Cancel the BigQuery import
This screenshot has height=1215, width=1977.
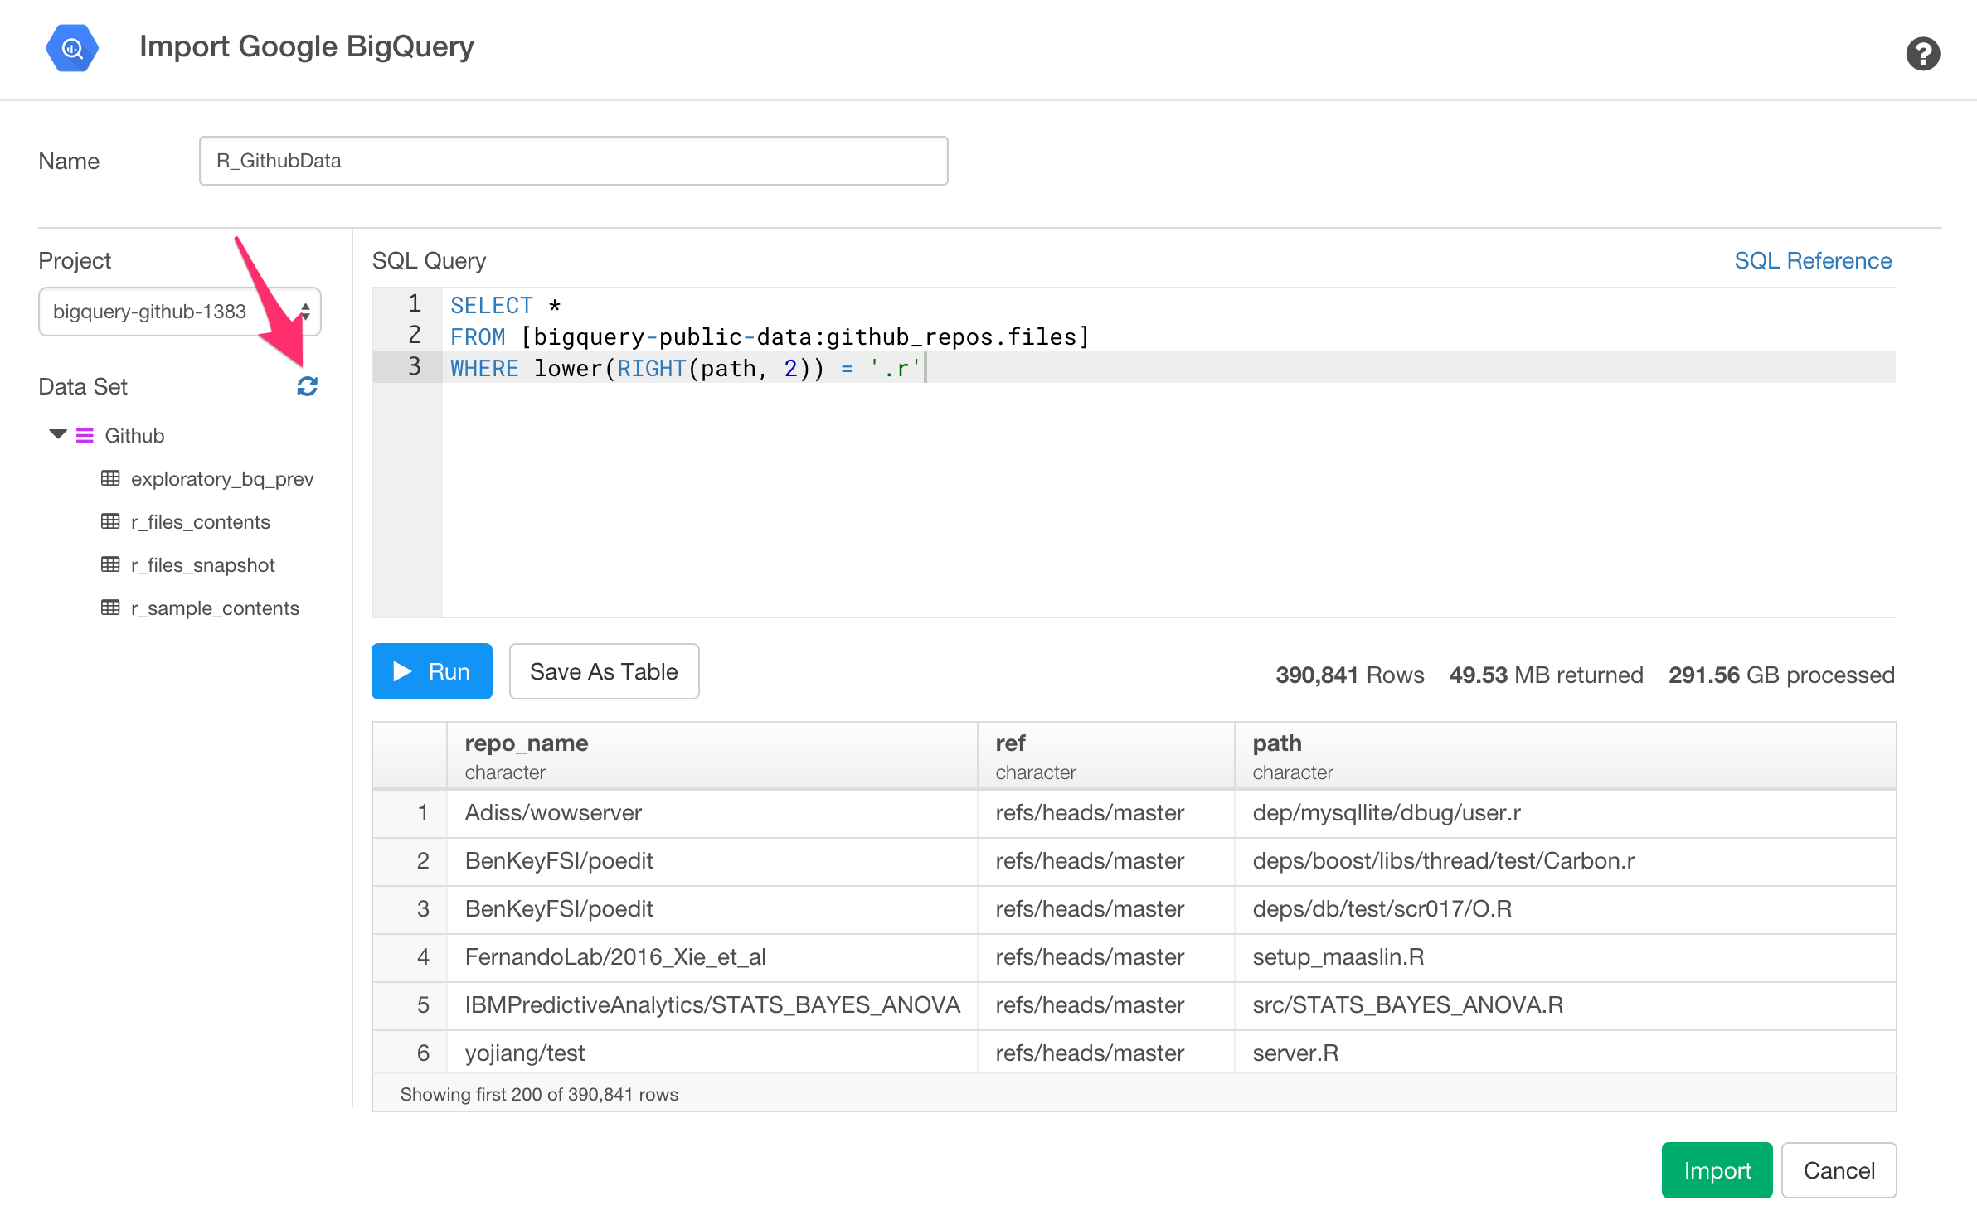tap(1839, 1170)
